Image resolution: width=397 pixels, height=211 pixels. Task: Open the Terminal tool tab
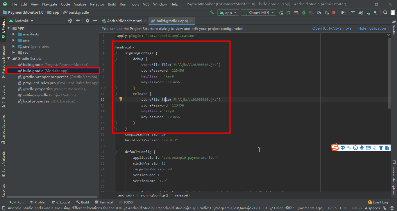point(103,202)
